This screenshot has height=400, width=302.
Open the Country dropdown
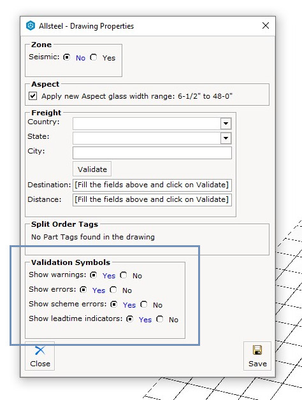(226, 124)
